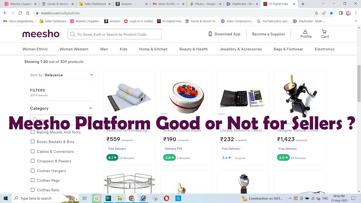The height and width of the screenshot is (203, 361).
Task: Open a new browser tab
Action: click(x=303, y=4)
